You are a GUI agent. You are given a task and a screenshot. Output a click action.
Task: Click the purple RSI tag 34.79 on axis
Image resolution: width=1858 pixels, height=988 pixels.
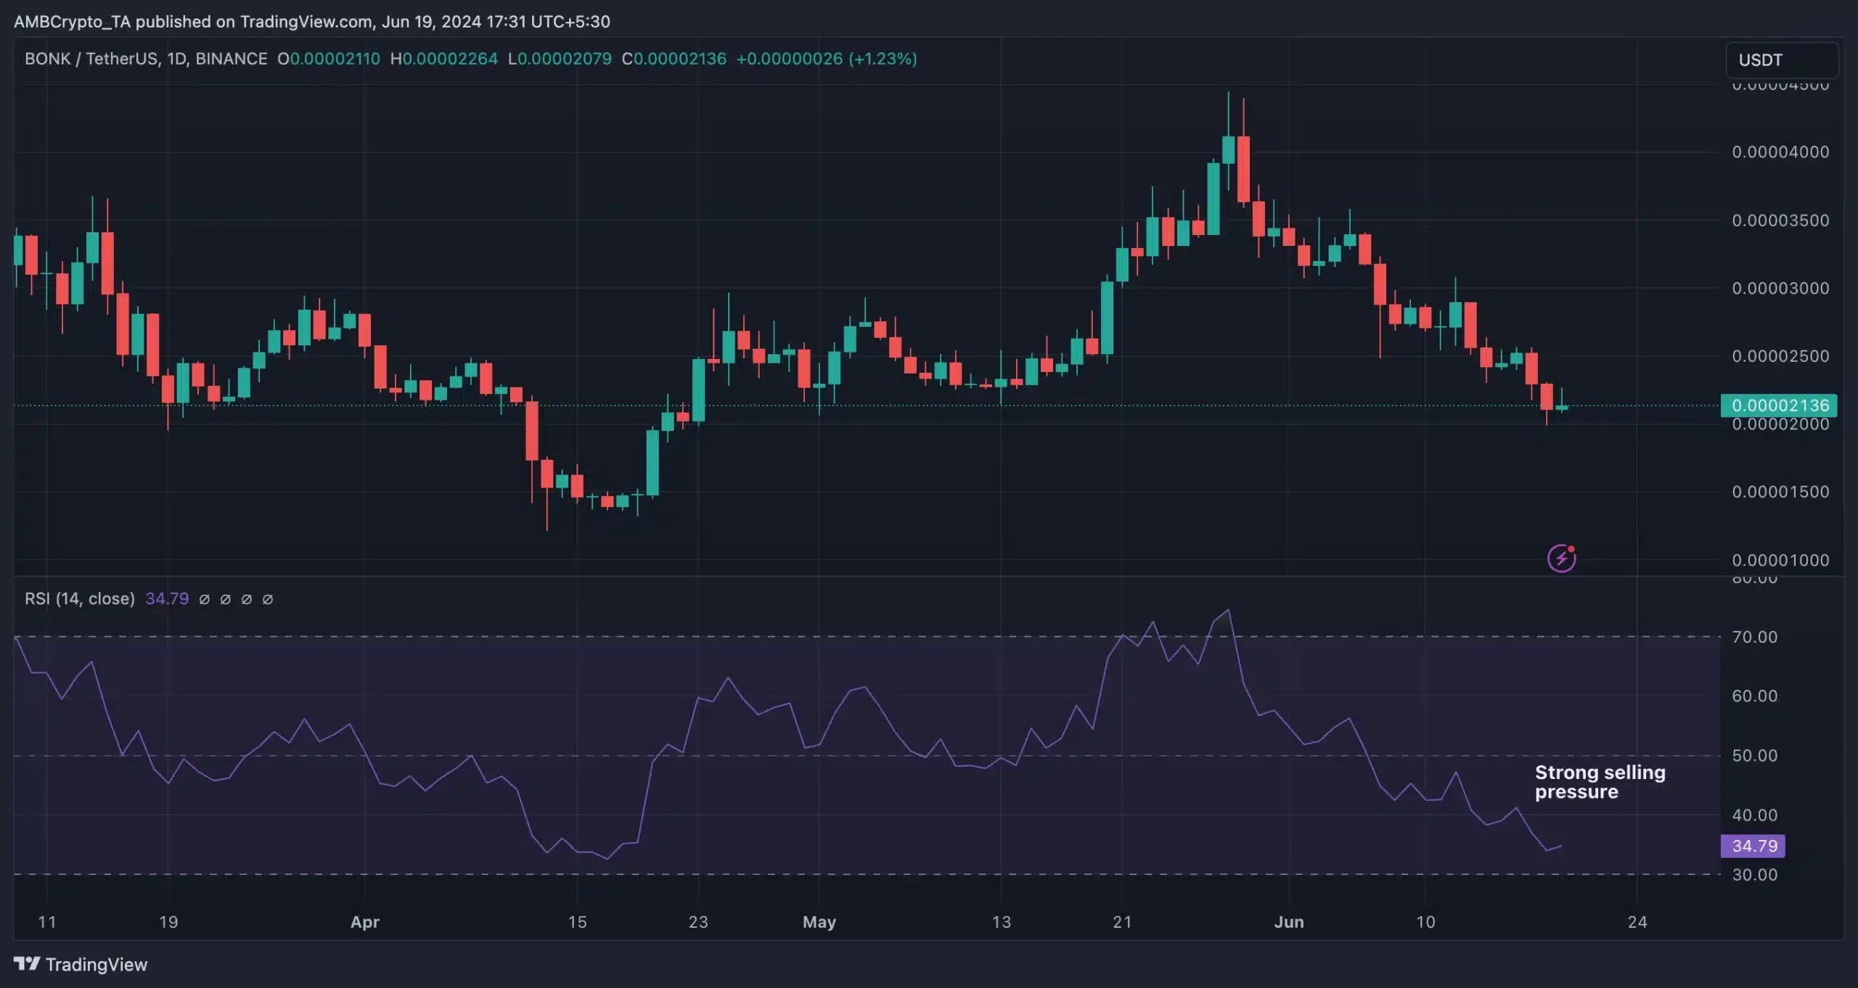[1753, 845]
